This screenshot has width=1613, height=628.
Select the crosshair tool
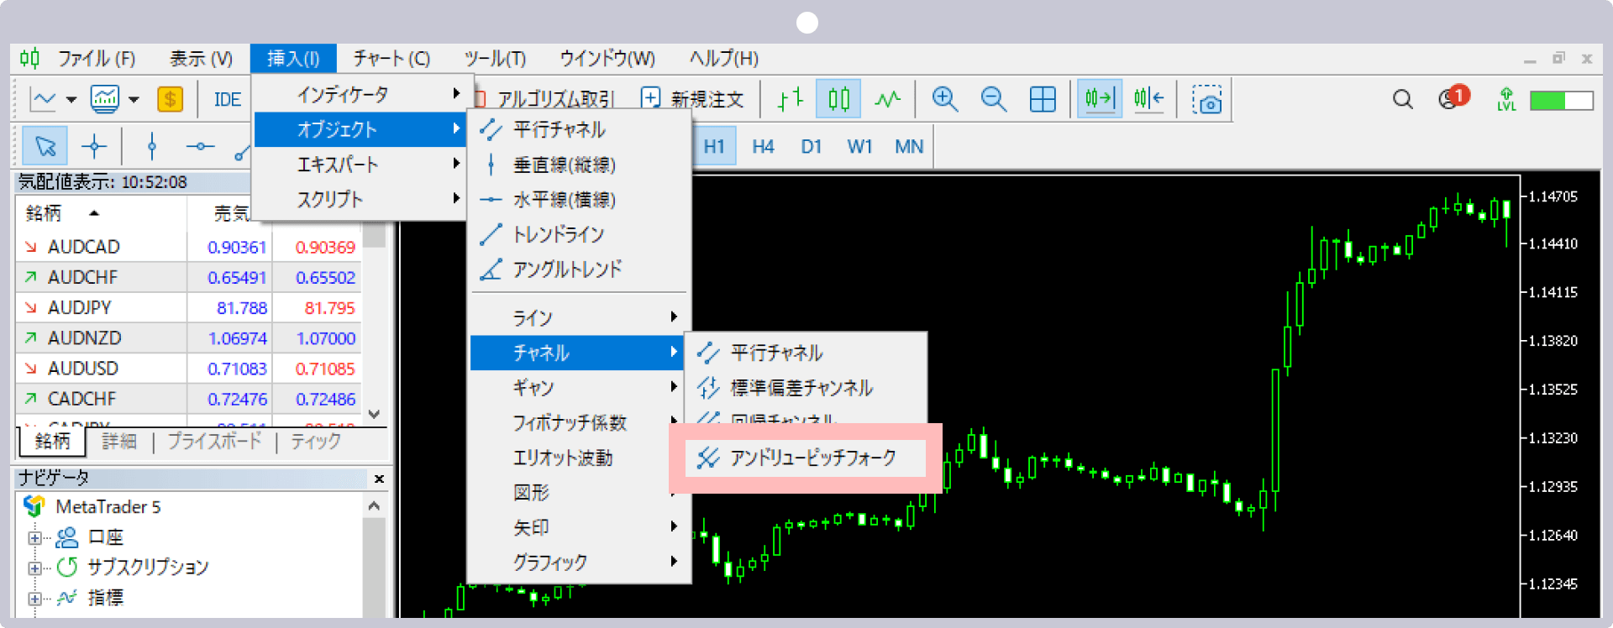pyautogui.click(x=94, y=147)
